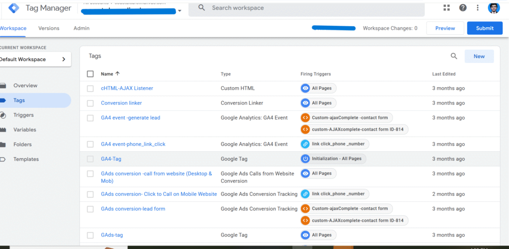Image resolution: width=509 pixels, height=249 pixels.
Task: Click Custom-ajaxComplete trigger for GAds conversion-lead form
Action: pyautogui.click(x=346, y=209)
